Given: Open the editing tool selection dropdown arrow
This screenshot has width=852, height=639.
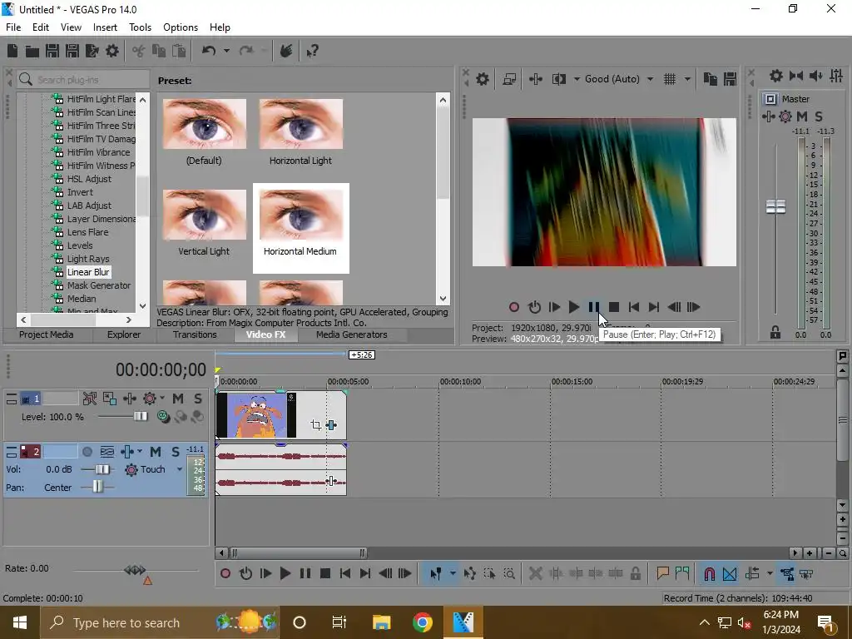Looking at the screenshot, I should click(453, 574).
